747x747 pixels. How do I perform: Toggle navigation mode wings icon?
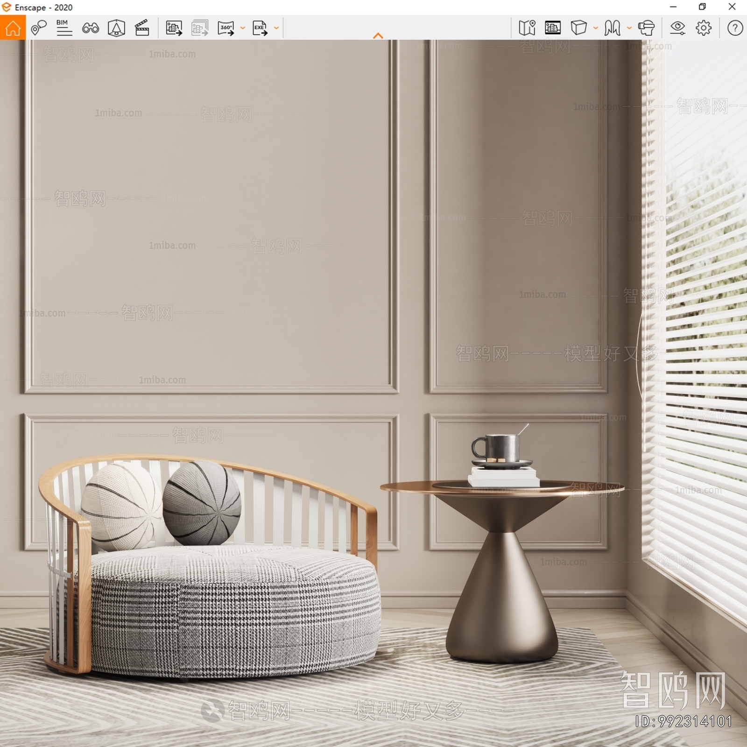pyautogui.click(x=612, y=28)
